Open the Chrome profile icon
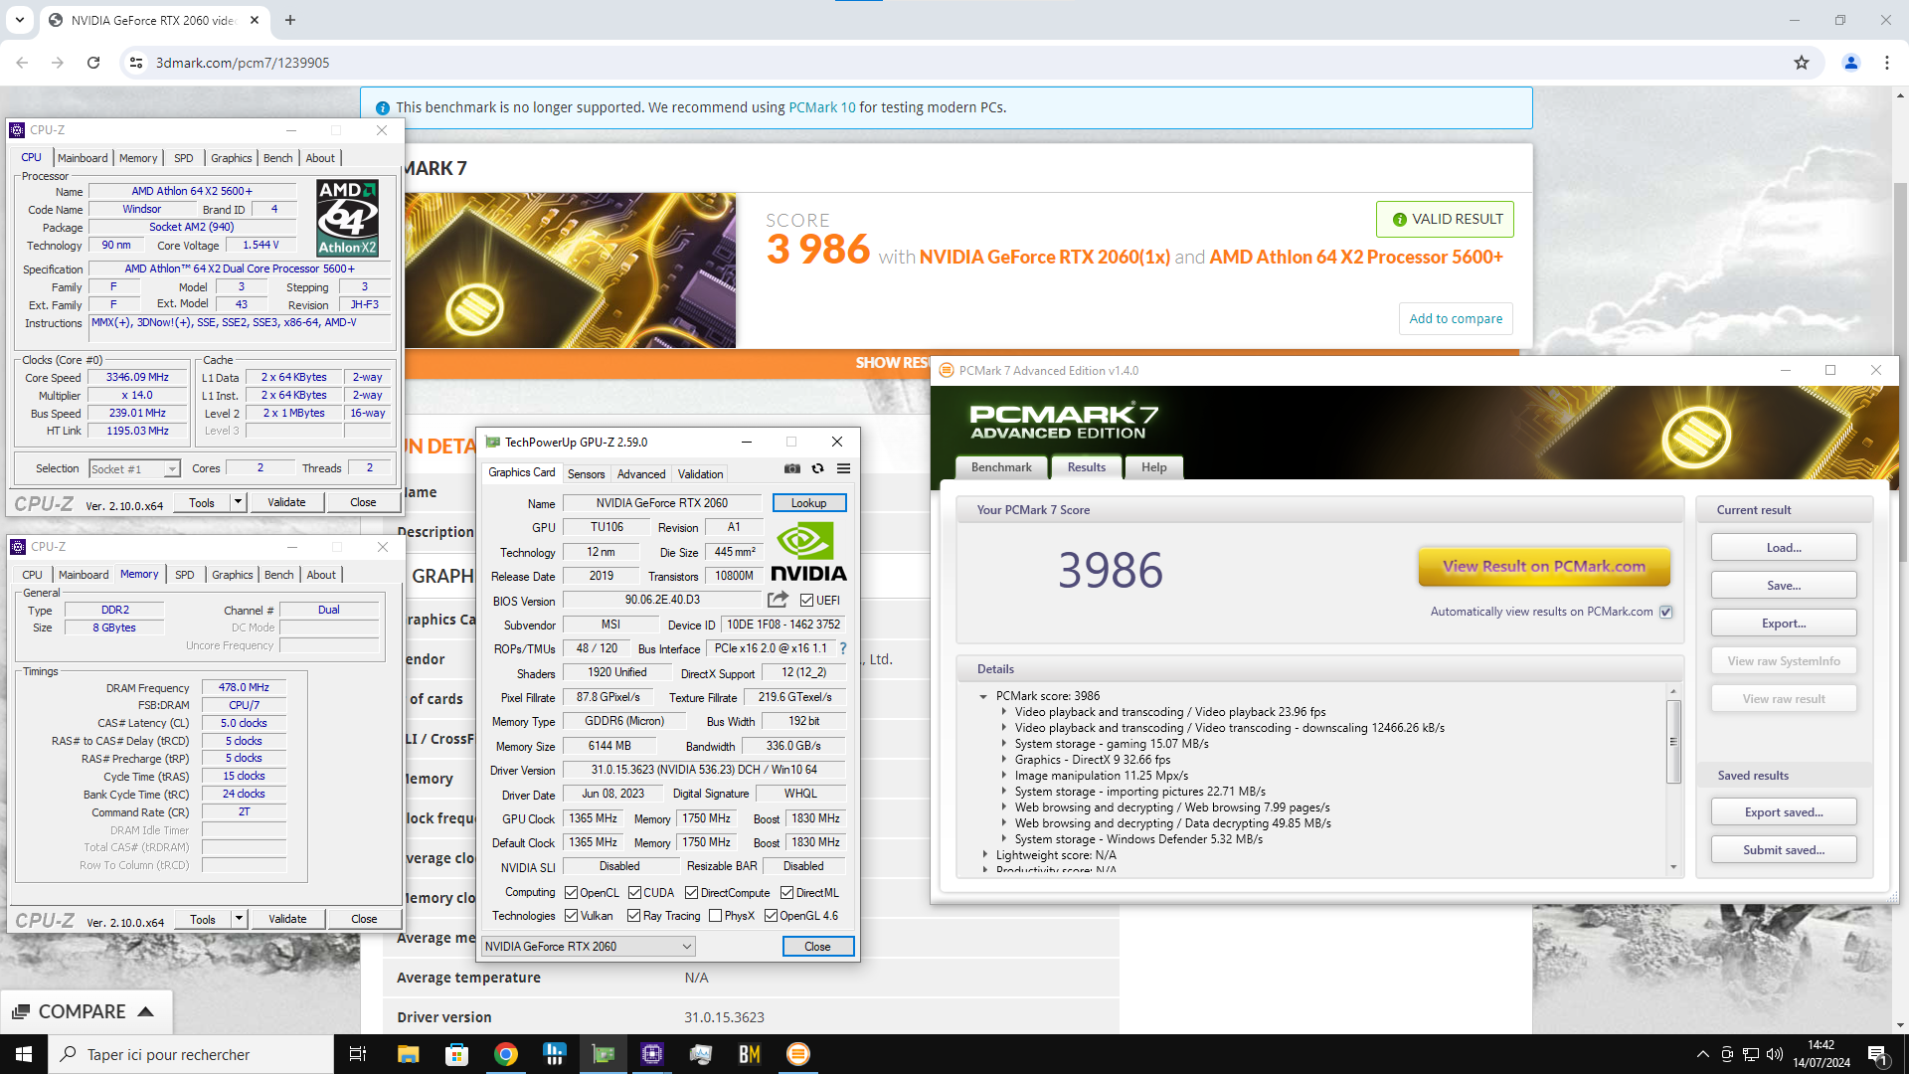Image resolution: width=1909 pixels, height=1074 pixels. 1851,63
